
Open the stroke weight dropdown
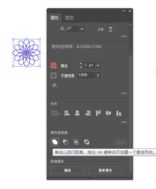pyautogui.click(x=98, y=65)
